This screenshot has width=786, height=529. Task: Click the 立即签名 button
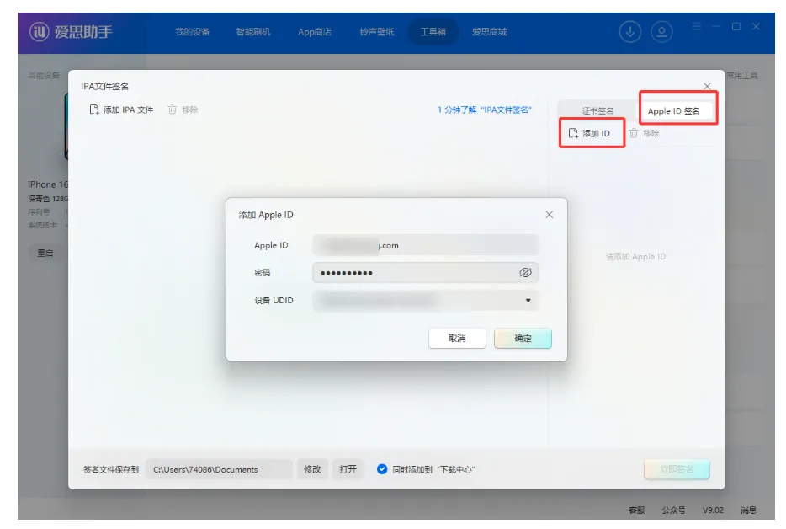677,469
